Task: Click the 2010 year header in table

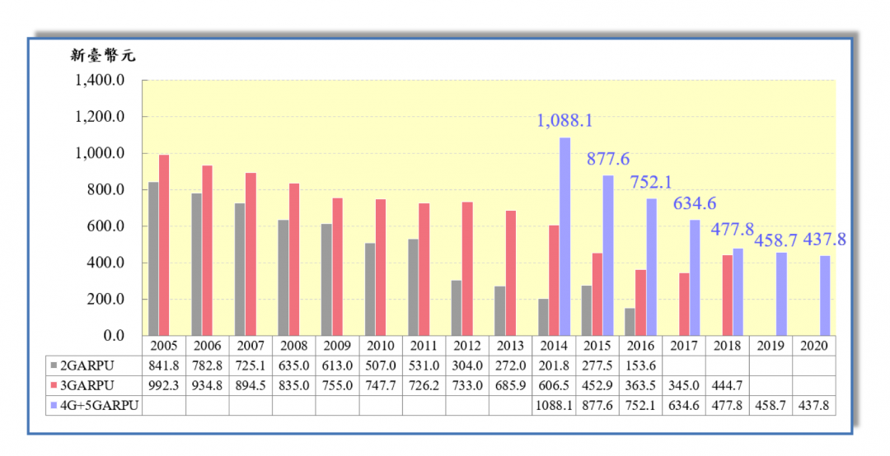Action: click(x=380, y=346)
